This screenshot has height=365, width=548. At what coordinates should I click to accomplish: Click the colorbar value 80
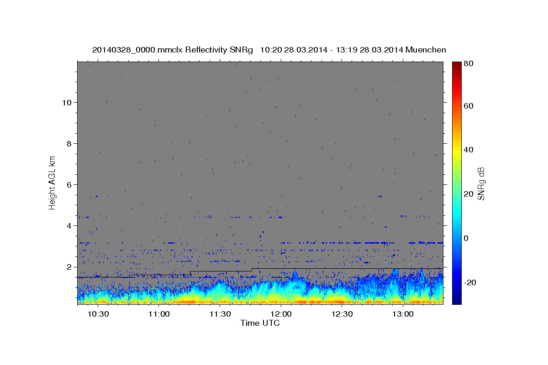click(468, 64)
